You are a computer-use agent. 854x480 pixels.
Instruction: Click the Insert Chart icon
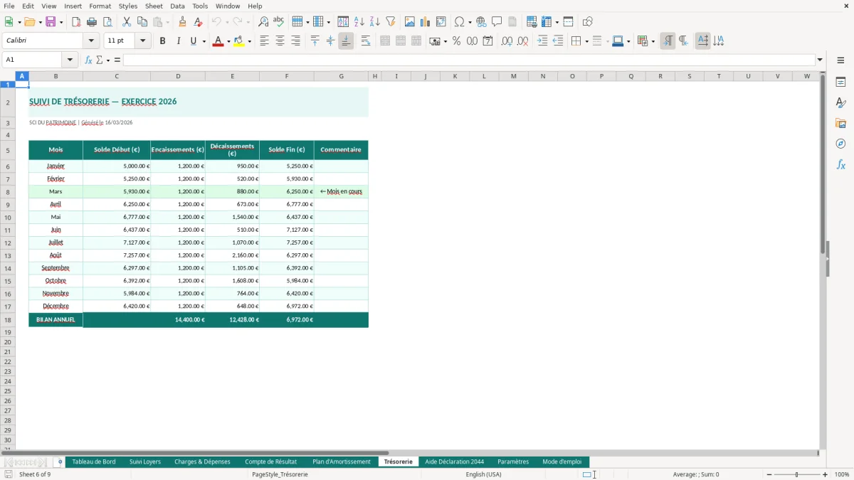tap(426, 22)
